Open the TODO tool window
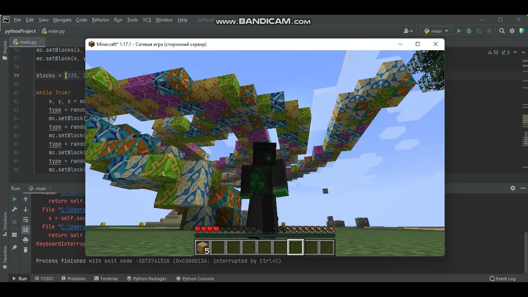 (x=44, y=278)
